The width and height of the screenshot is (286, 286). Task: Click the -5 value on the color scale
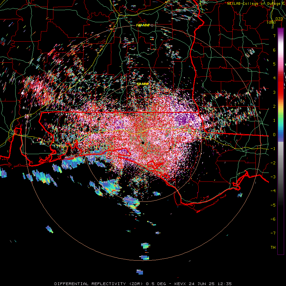(x=273, y=205)
